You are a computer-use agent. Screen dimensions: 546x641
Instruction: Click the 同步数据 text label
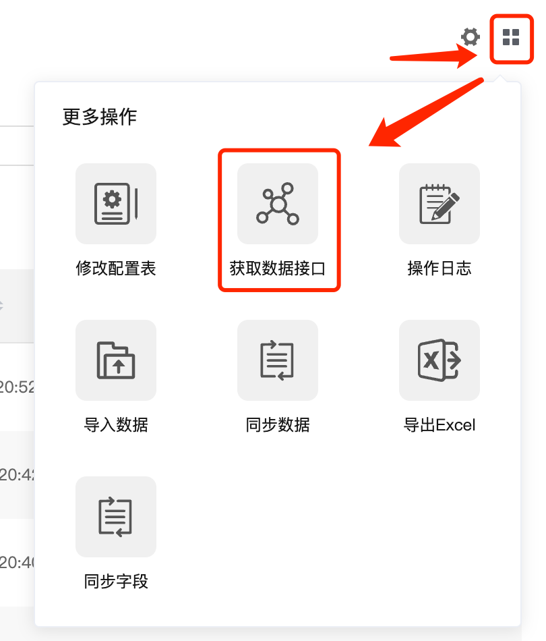coord(278,425)
